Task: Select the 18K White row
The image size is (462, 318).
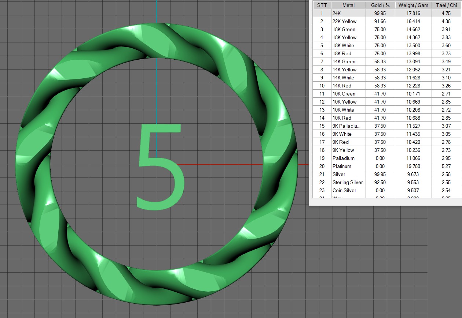Action: (387, 45)
